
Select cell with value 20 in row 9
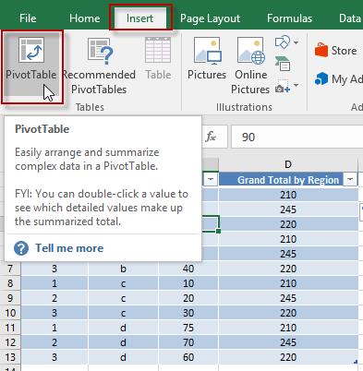coord(188,298)
